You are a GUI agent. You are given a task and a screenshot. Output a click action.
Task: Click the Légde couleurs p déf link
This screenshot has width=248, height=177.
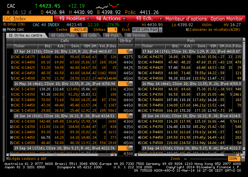(26, 159)
